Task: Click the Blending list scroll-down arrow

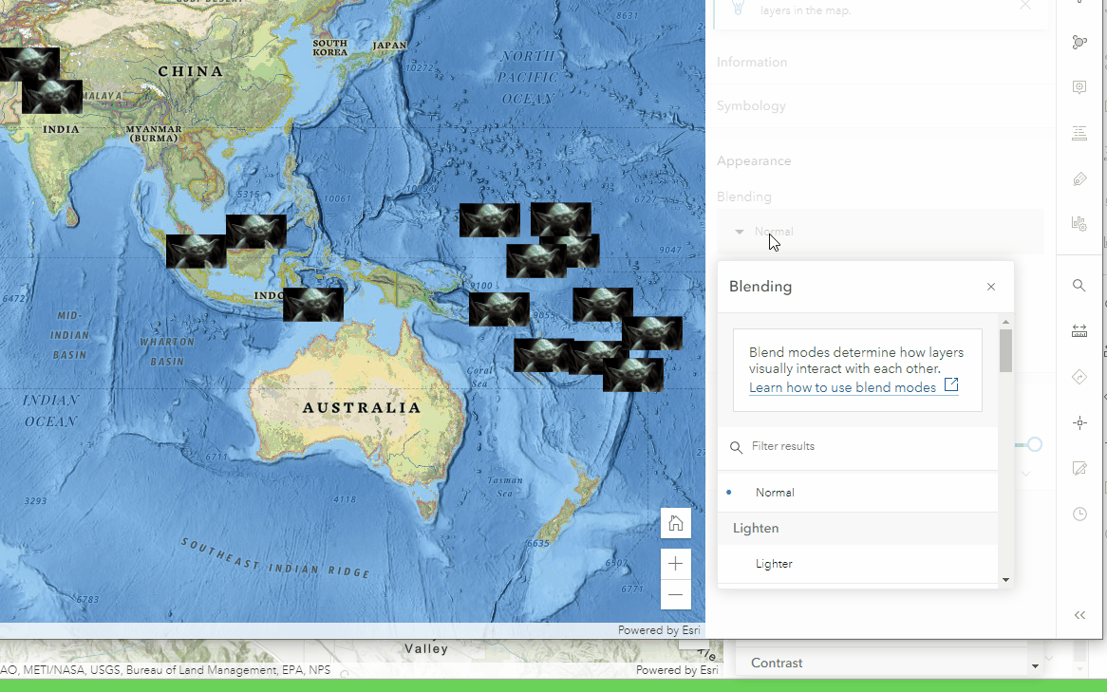Action: [x=1006, y=580]
